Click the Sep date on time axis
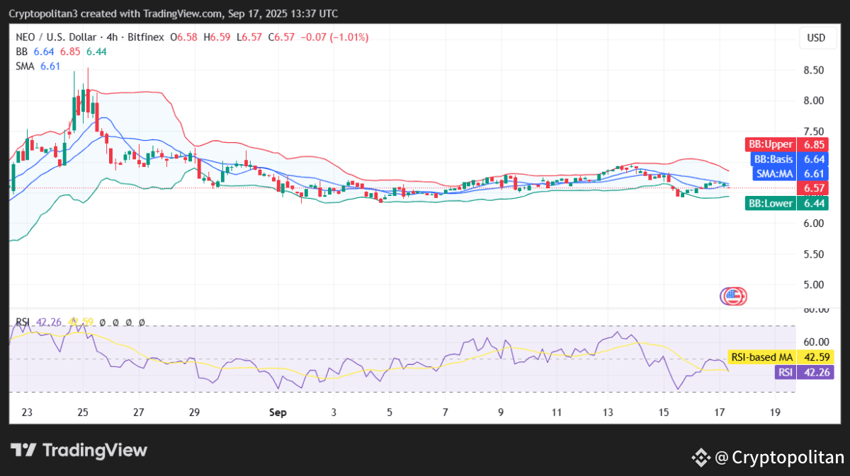Screen dimensions: 850x476 point(278,412)
